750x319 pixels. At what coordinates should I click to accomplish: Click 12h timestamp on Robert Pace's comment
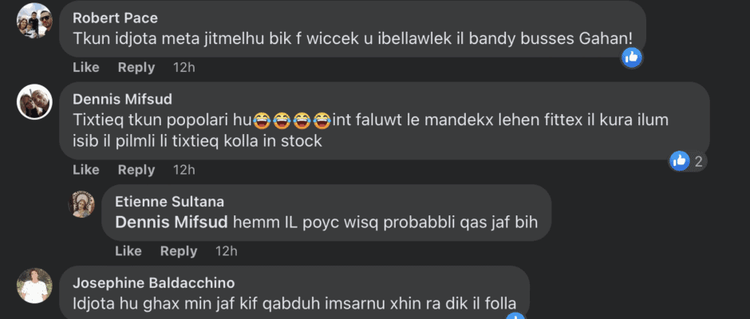click(184, 68)
